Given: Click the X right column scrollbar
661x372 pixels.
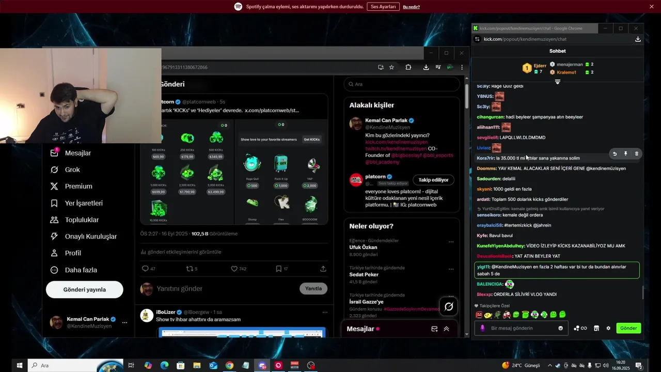Looking at the screenshot, I should 467,96.
